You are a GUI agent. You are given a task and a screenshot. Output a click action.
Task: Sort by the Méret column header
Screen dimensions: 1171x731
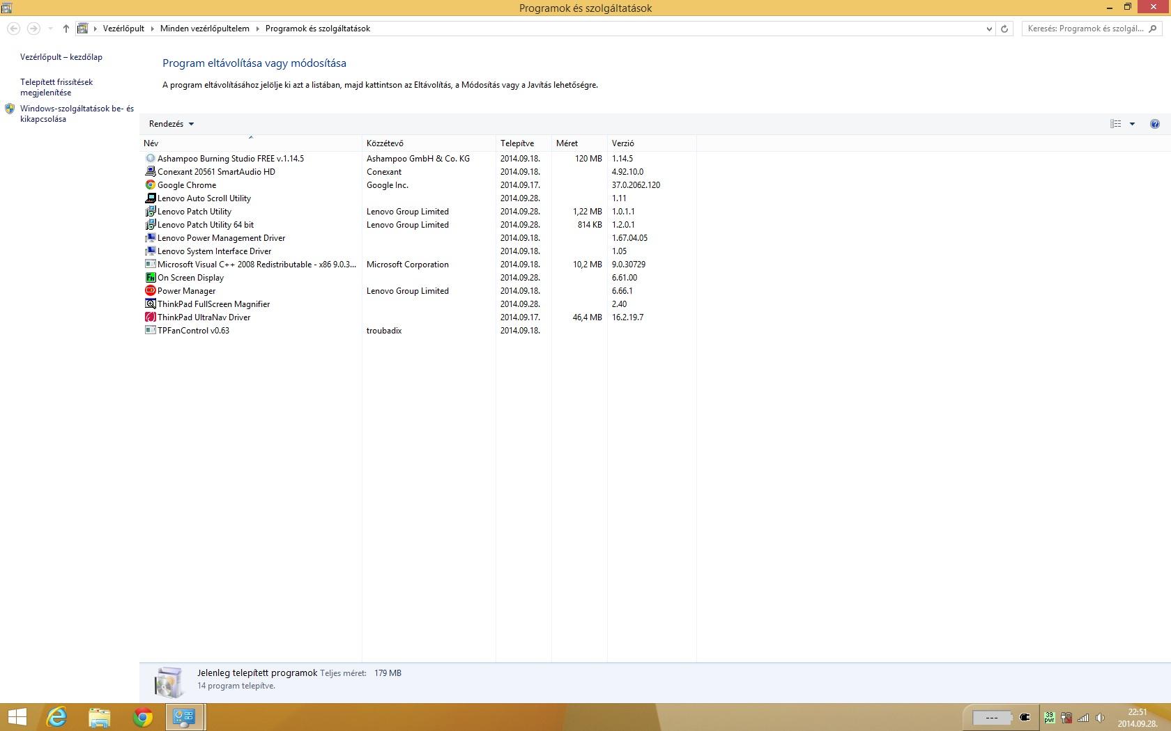coord(579,143)
